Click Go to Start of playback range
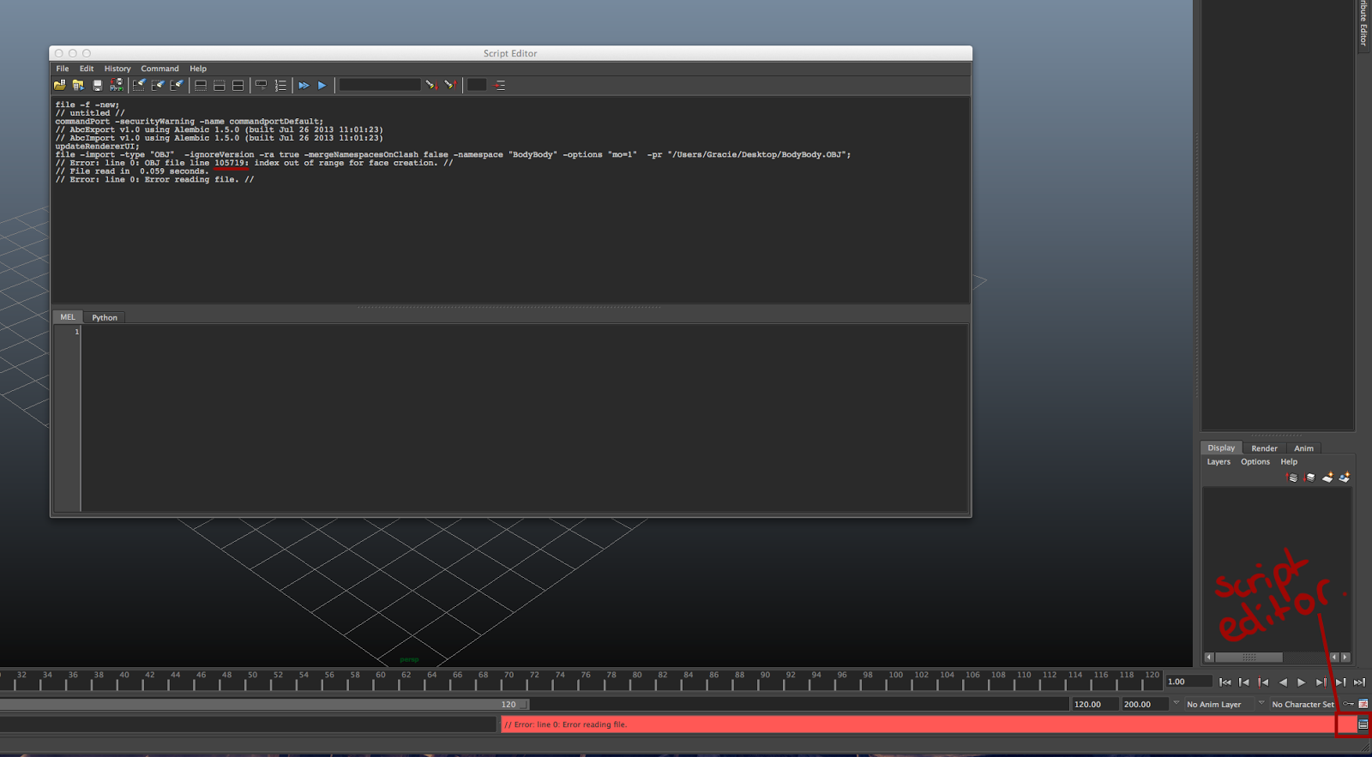The height and width of the screenshot is (757, 1372). pos(1225,682)
